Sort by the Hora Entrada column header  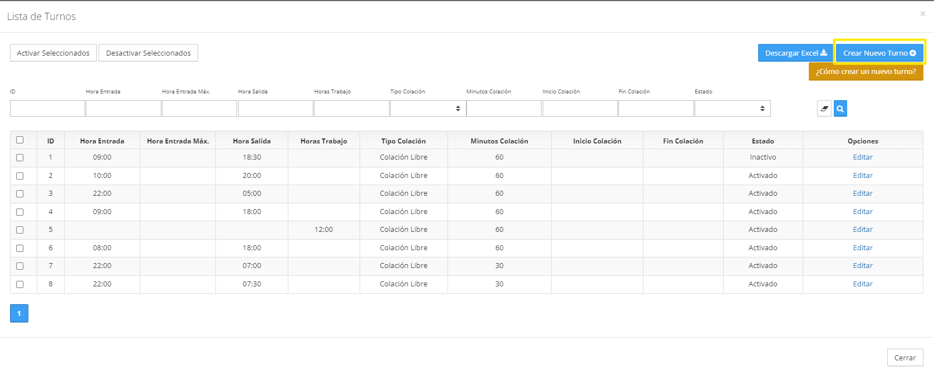[102, 141]
